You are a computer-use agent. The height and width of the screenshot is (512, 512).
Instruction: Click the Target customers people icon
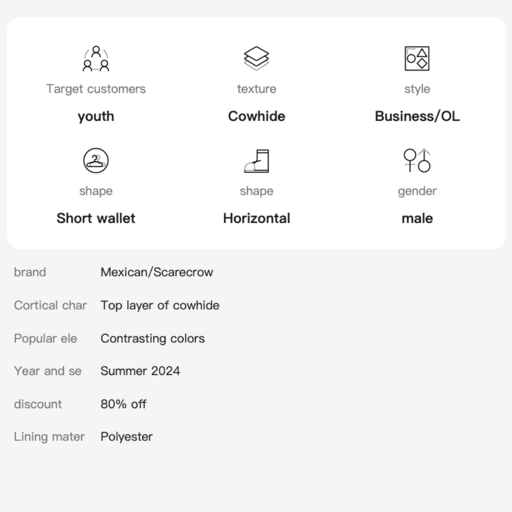pos(96,58)
